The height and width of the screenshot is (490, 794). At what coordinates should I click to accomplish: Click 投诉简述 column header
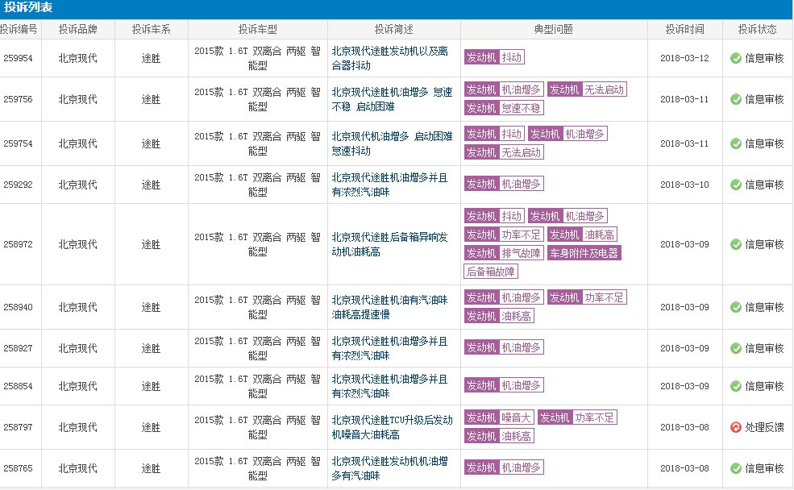393,29
